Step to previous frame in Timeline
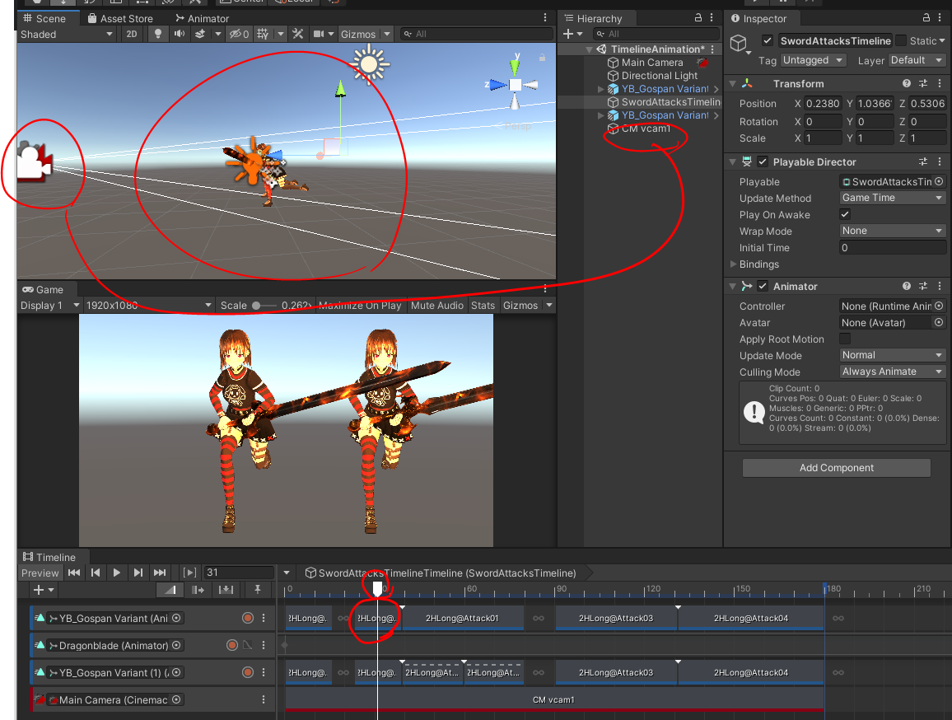 pos(96,573)
